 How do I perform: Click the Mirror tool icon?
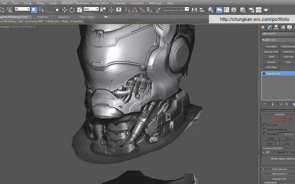pos(194,10)
